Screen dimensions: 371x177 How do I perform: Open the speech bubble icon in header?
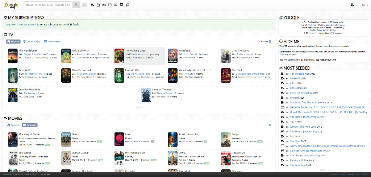pos(121,5)
